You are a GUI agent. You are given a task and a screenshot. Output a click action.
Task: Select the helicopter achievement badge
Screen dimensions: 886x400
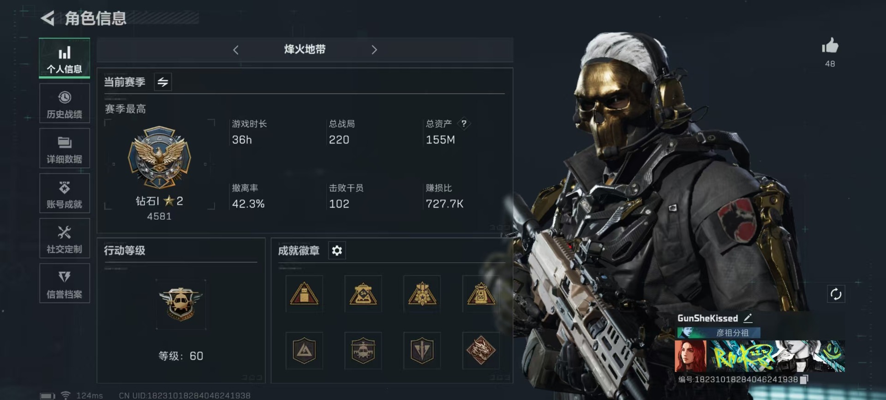(x=363, y=350)
